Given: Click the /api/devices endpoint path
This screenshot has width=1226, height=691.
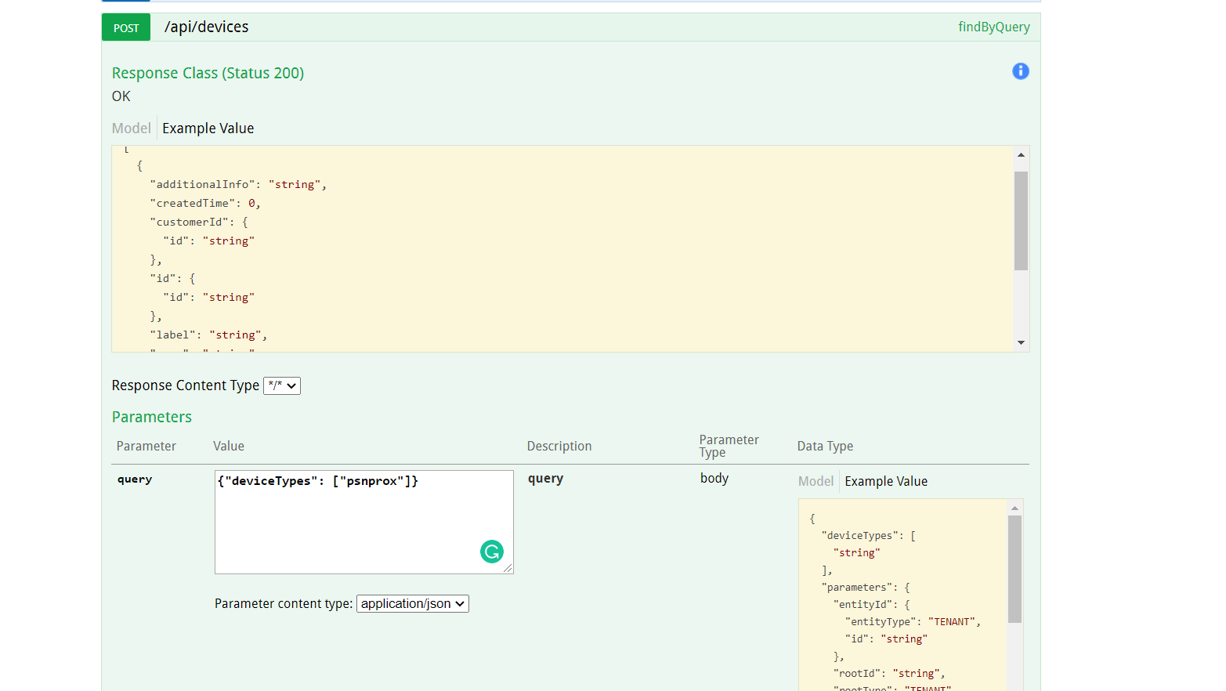Looking at the screenshot, I should (206, 26).
